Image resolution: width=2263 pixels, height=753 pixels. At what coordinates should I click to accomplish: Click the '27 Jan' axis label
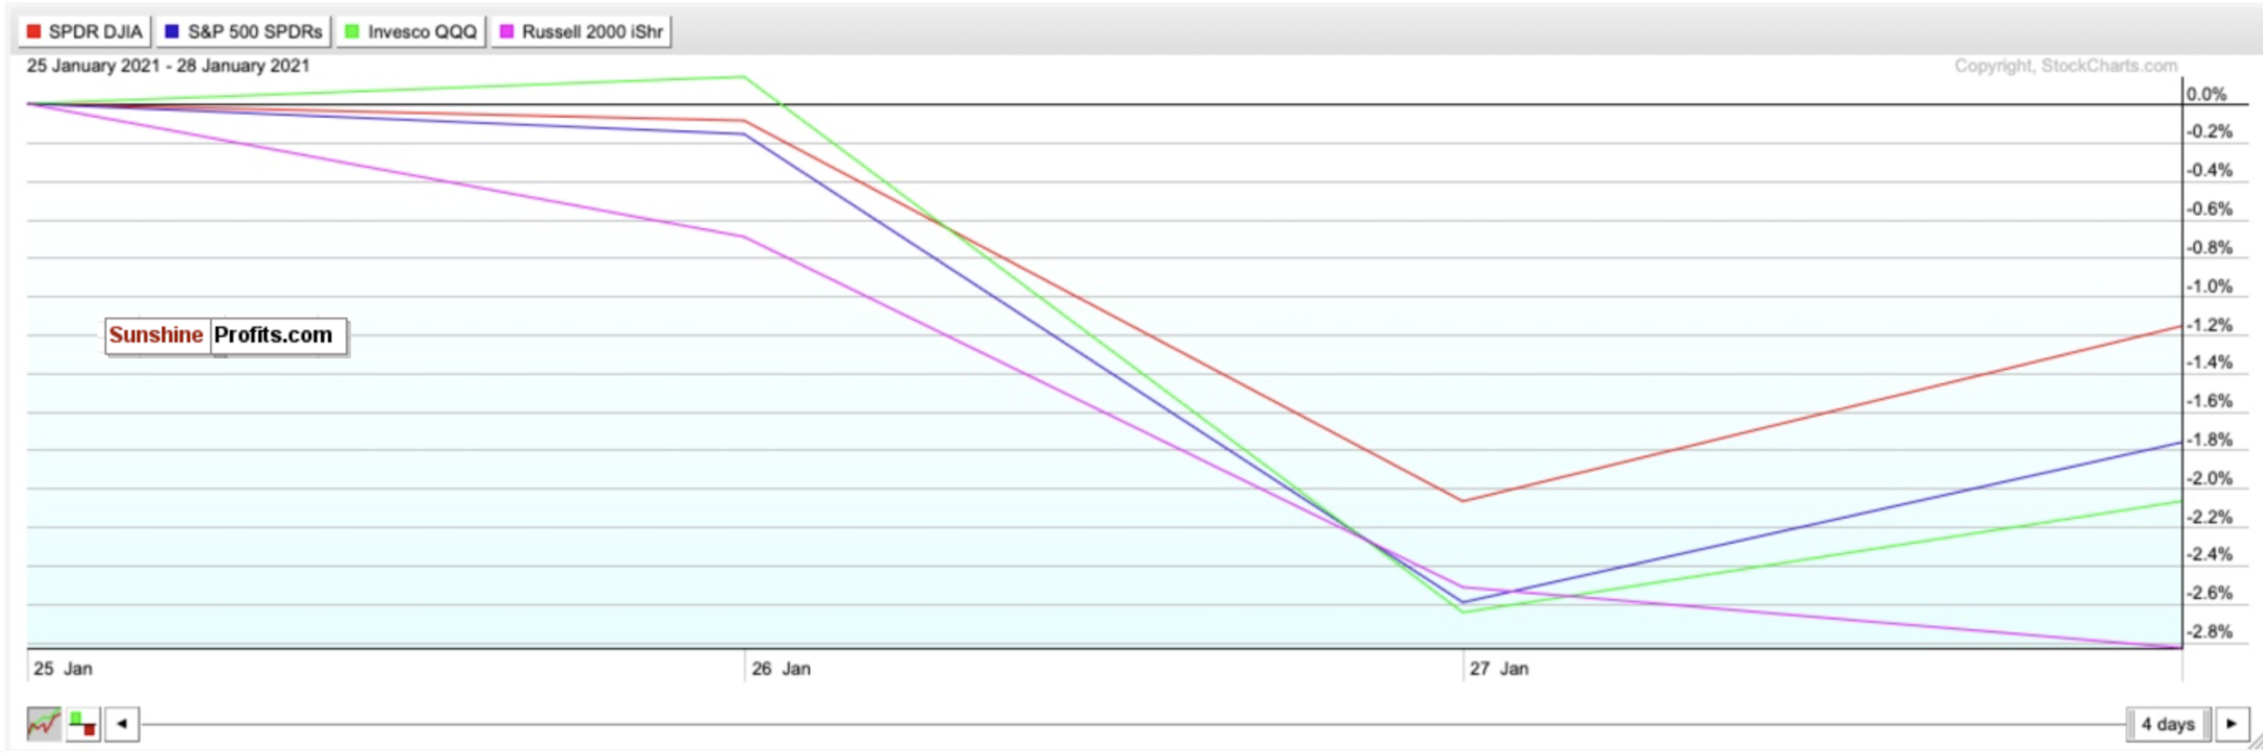point(1499,669)
